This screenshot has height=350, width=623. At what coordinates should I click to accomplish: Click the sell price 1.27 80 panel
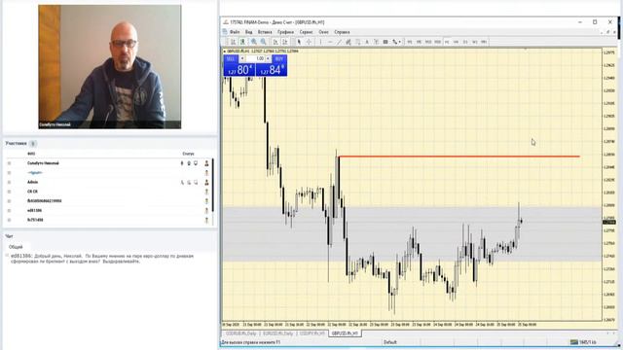(x=239, y=70)
